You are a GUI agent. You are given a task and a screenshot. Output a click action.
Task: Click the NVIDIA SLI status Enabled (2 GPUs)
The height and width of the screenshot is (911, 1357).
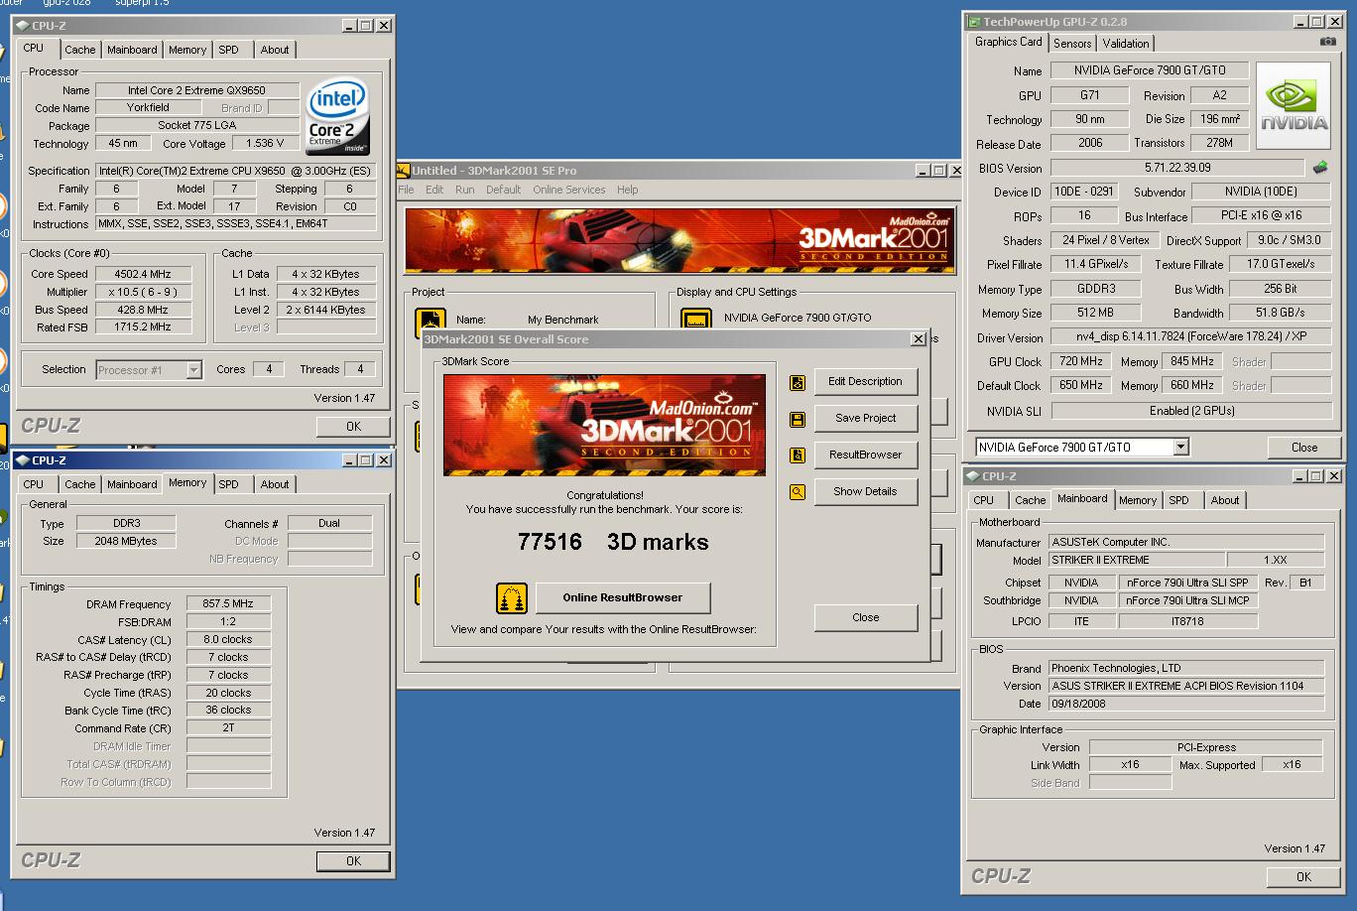[x=1191, y=411]
